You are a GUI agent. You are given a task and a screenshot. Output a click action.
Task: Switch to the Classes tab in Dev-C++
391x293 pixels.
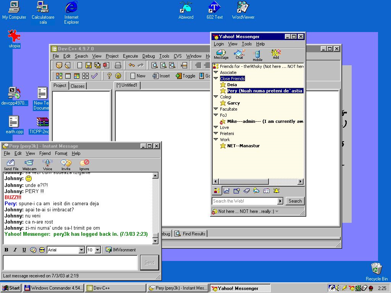click(x=78, y=86)
